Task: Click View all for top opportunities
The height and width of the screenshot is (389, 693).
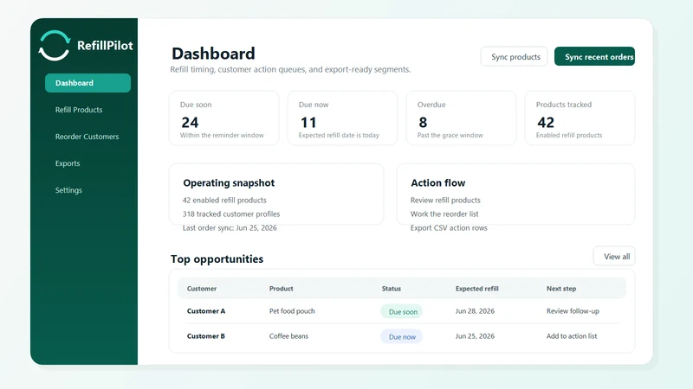Action: point(614,256)
